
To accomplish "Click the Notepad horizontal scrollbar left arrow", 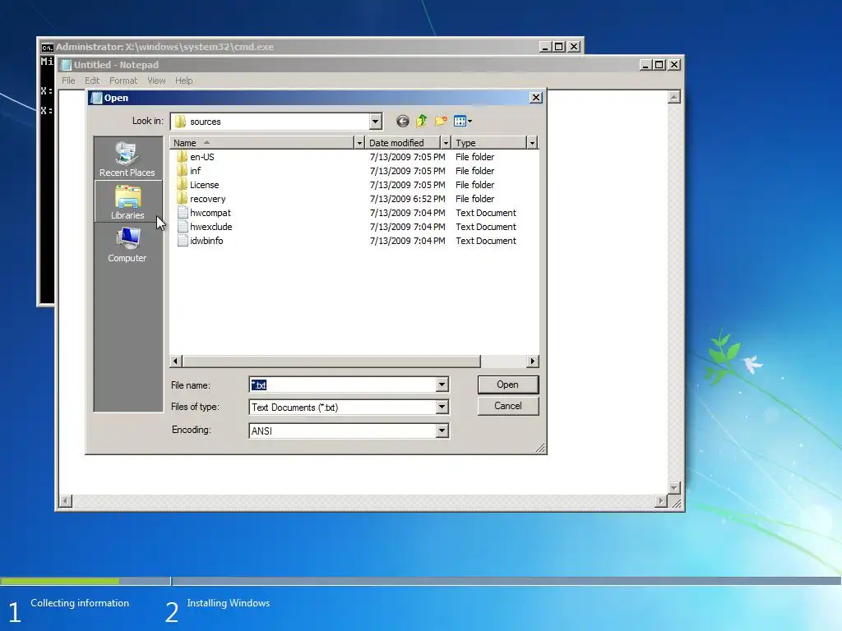I will pos(66,501).
